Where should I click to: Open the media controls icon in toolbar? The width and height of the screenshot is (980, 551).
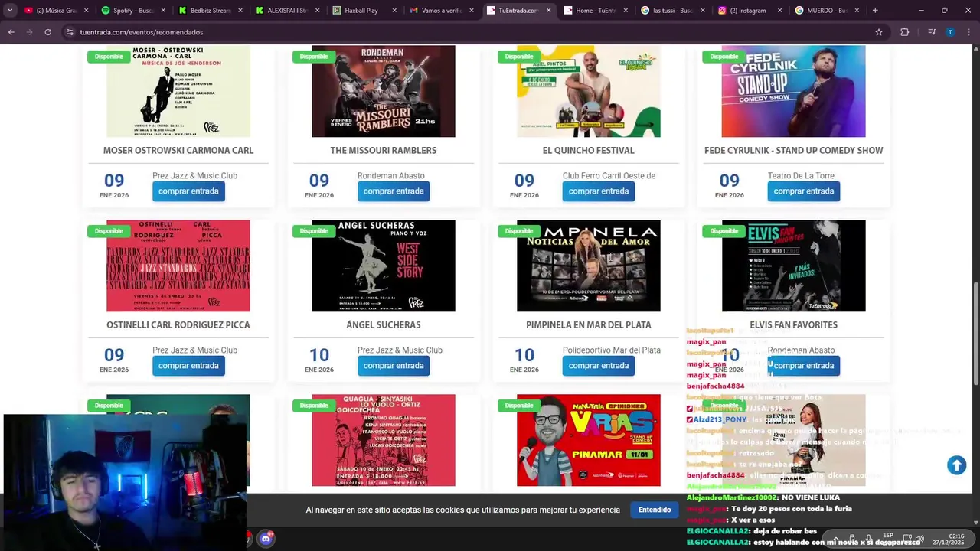point(932,32)
